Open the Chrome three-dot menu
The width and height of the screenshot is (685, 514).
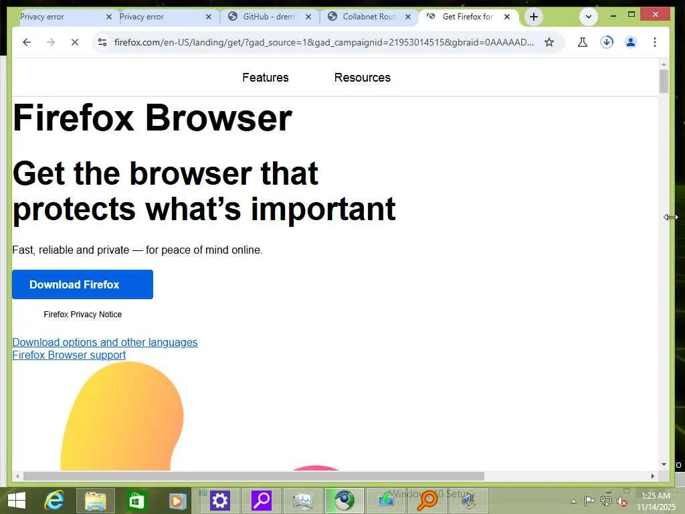[654, 42]
